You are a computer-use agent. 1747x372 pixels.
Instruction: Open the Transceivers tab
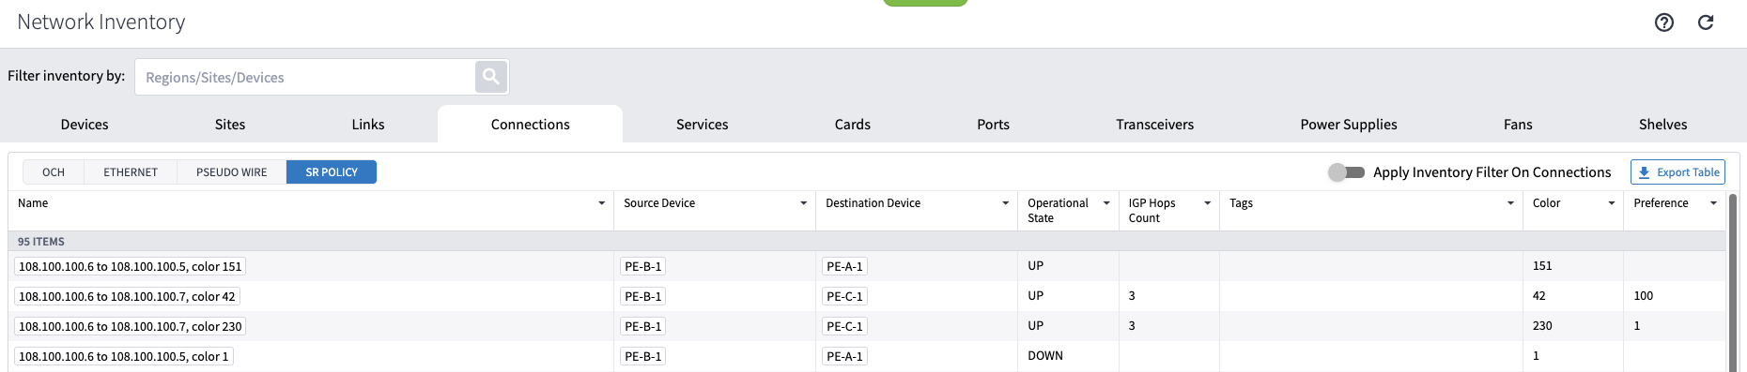click(x=1155, y=125)
